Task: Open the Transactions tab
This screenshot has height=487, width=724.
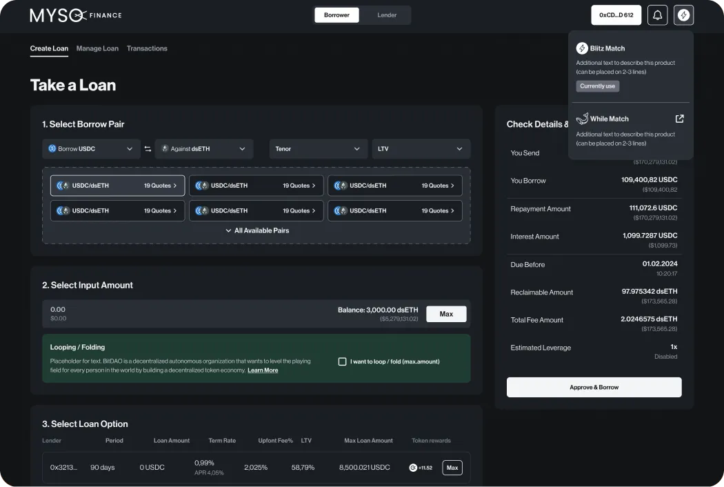Action: coord(148,48)
